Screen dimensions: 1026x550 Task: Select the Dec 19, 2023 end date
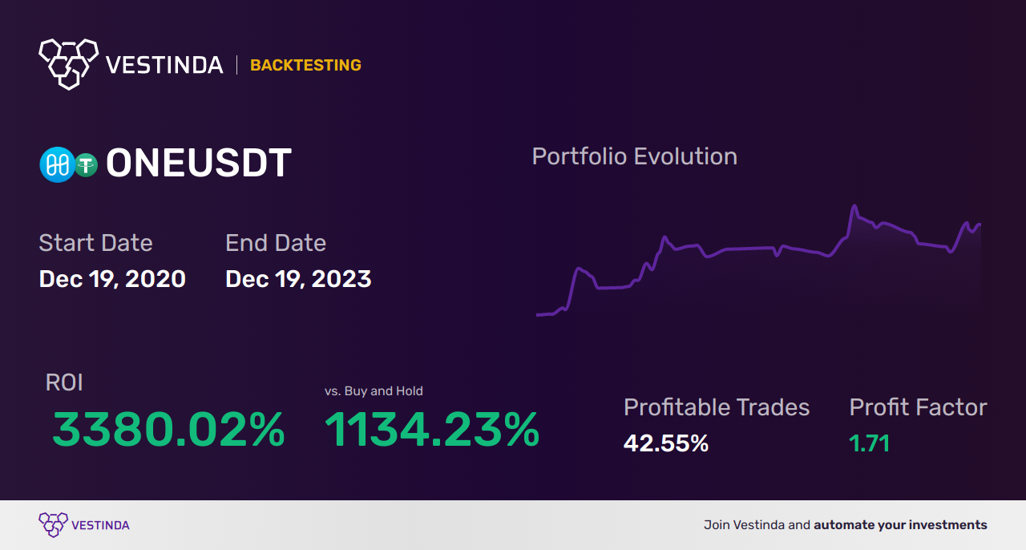pyautogui.click(x=298, y=279)
